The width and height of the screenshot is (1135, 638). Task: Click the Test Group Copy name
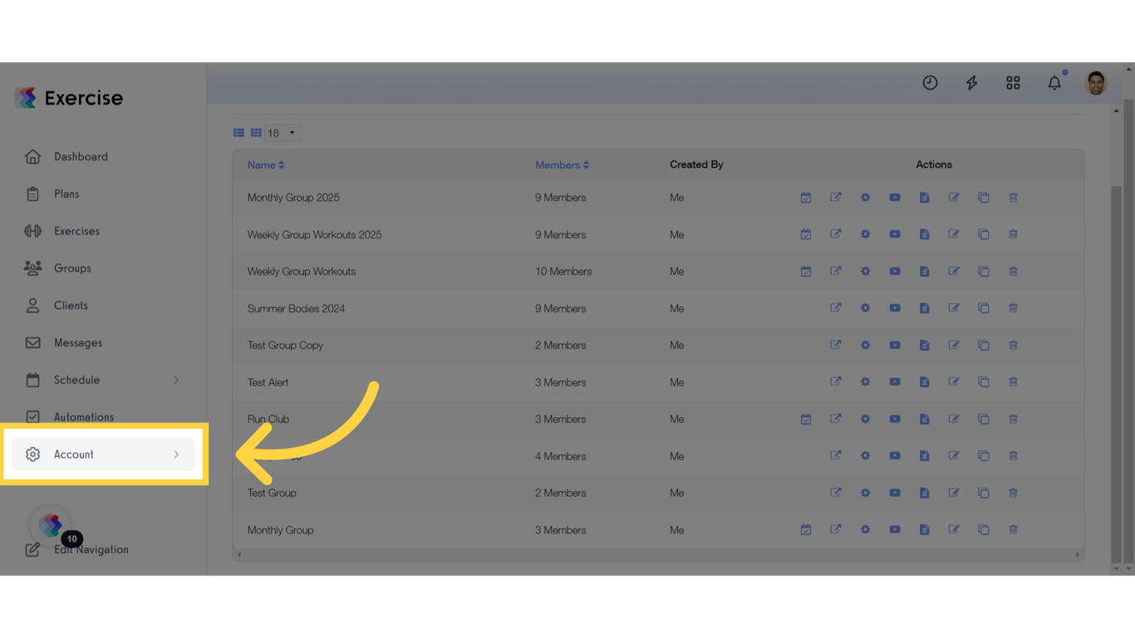pyautogui.click(x=285, y=345)
